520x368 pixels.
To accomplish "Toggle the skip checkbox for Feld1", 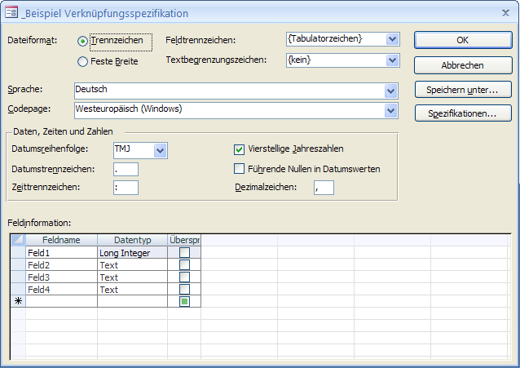I will (184, 253).
